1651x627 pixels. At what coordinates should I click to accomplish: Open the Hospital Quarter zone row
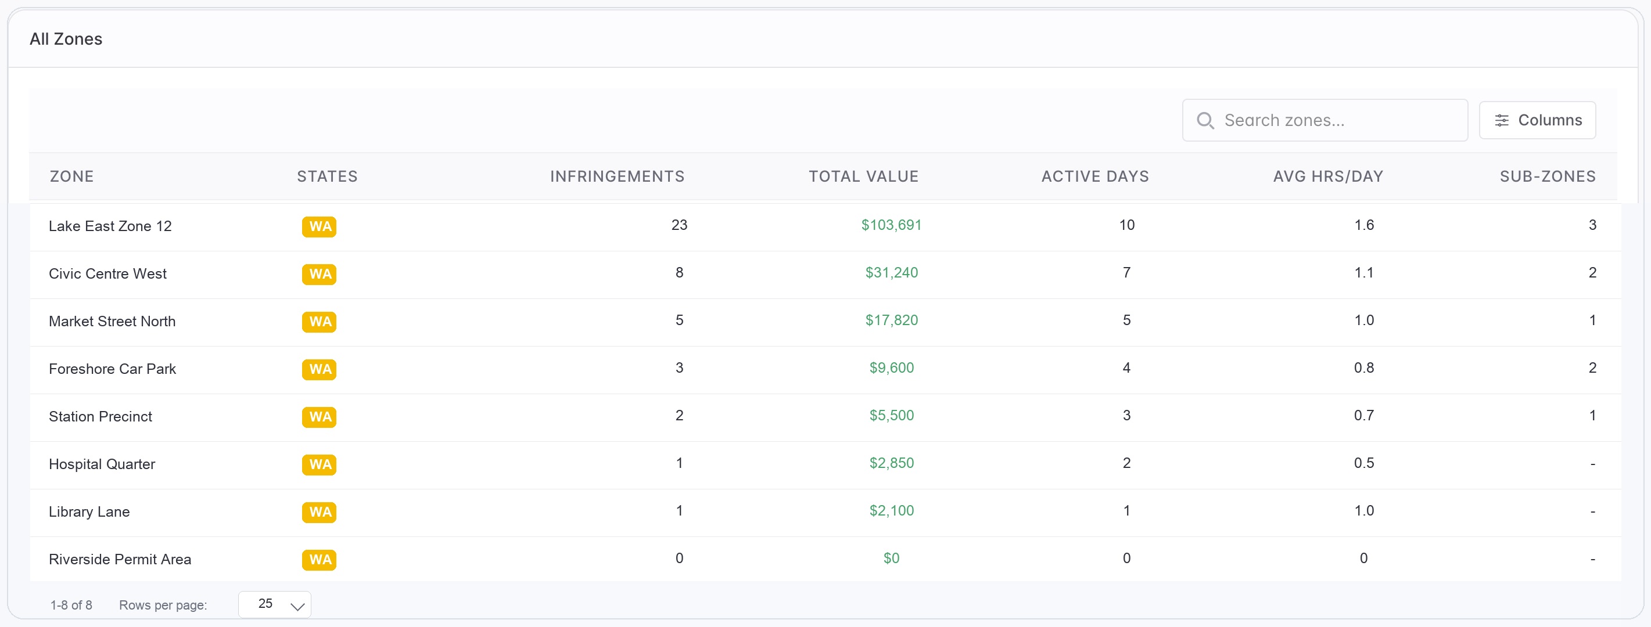coord(826,464)
